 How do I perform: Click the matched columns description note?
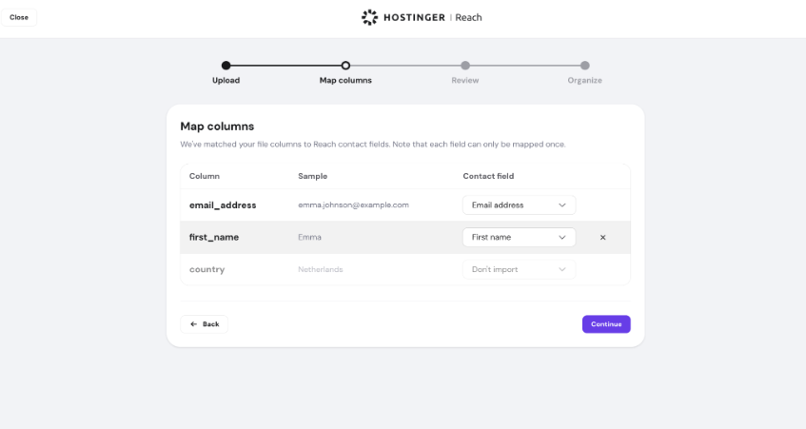pyautogui.click(x=373, y=145)
